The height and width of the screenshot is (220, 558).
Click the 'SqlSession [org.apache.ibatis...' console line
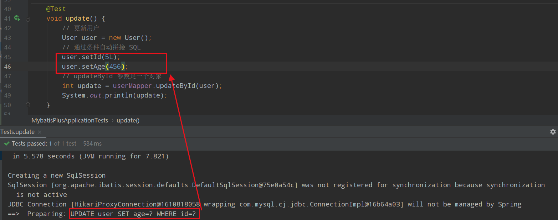(276, 185)
